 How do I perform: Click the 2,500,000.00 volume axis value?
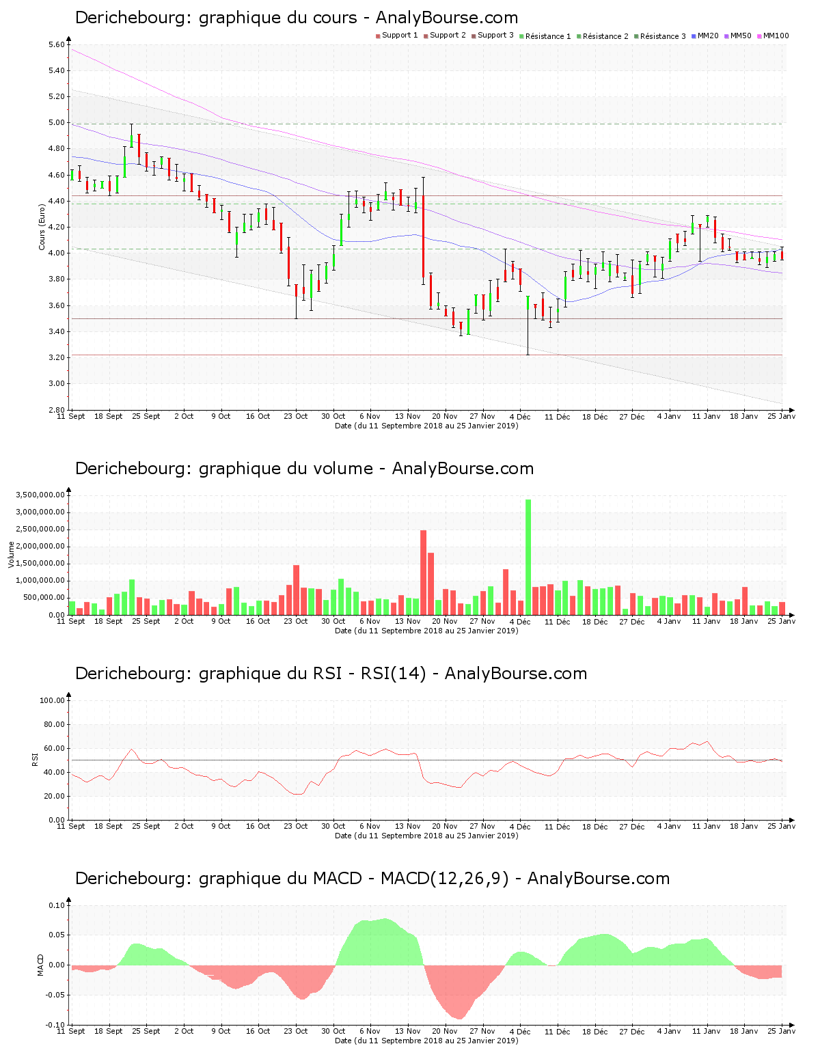point(40,529)
